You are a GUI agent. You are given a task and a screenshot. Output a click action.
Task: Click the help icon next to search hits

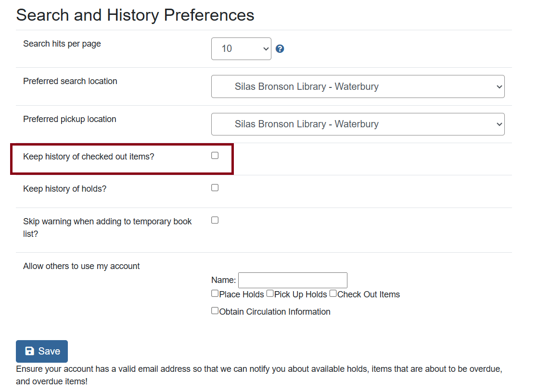click(x=280, y=49)
